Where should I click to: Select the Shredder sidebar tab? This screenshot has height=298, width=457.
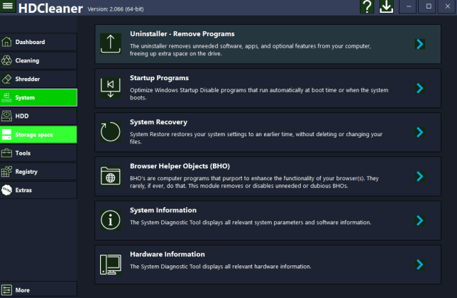coord(38,79)
